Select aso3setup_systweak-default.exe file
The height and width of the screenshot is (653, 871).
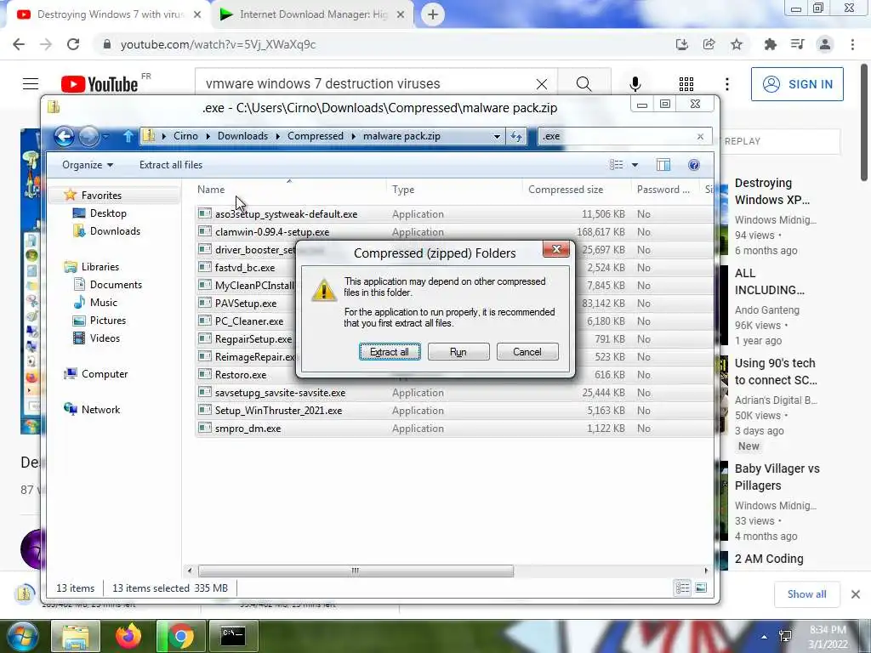click(286, 213)
